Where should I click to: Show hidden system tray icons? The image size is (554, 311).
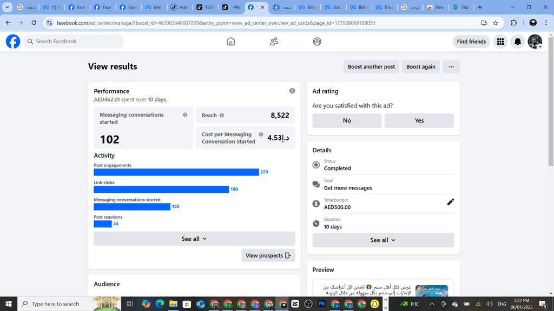(432, 303)
